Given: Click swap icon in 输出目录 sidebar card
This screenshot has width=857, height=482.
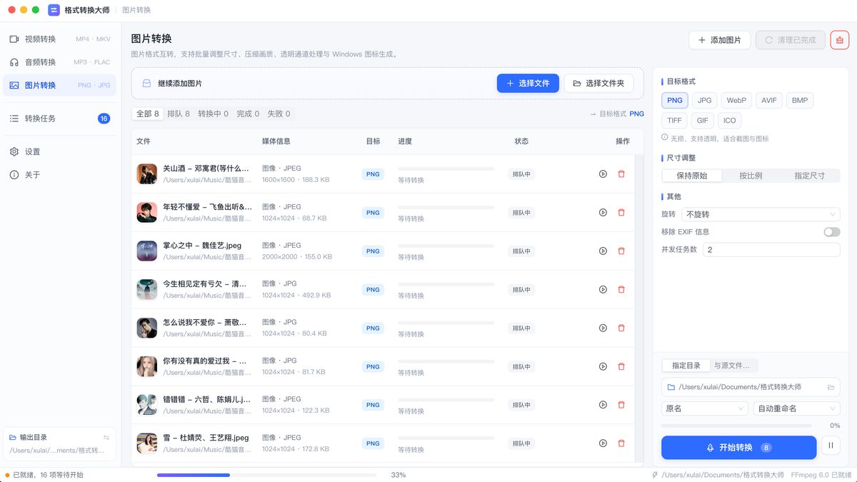Looking at the screenshot, I should click(x=106, y=437).
